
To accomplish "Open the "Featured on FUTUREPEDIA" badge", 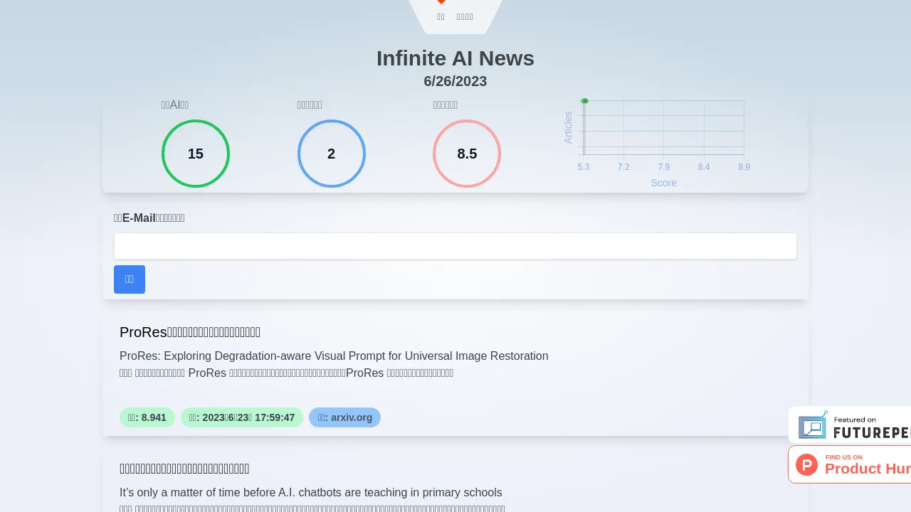I will 854,425.
